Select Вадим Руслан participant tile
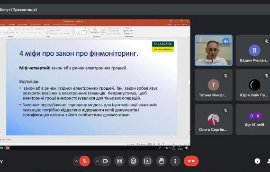The width and height of the screenshot is (270, 172). click(253, 51)
